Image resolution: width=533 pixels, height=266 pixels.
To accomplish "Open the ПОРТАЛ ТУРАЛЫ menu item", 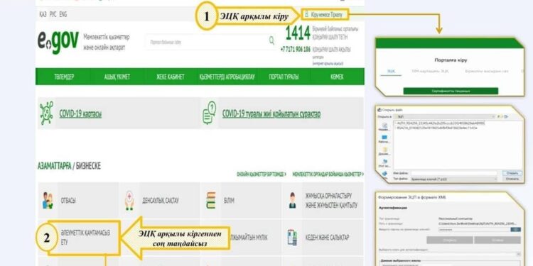I will click(284, 77).
